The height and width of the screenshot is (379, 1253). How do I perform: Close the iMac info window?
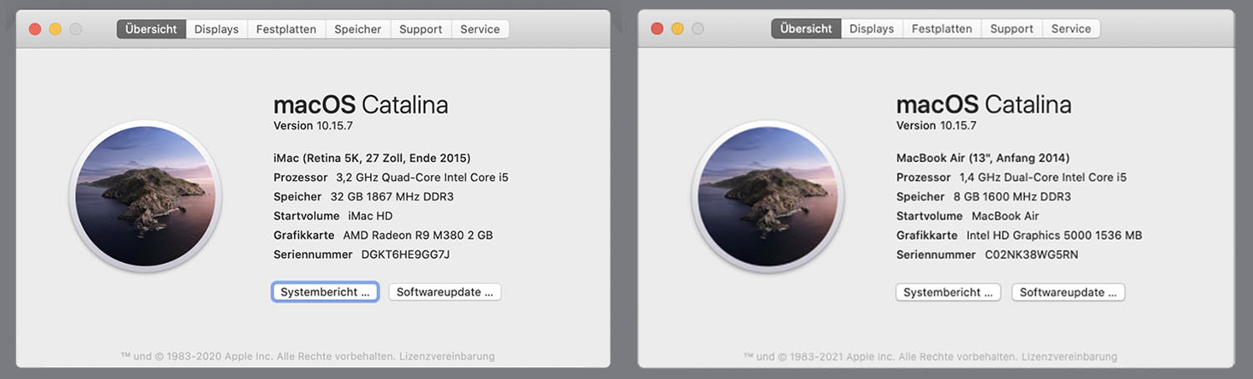(x=35, y=29)
